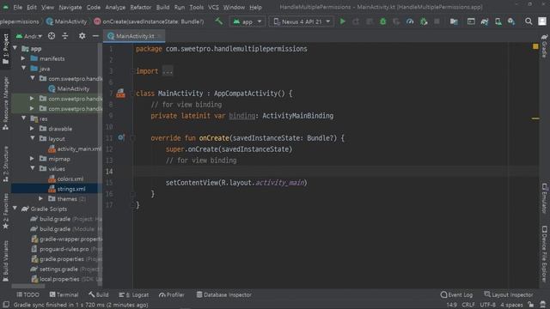Click Attach Debugger to Android Process icon
Image resolution: width=550 pixels, height=309 pixels.
(x=424, y=21)
